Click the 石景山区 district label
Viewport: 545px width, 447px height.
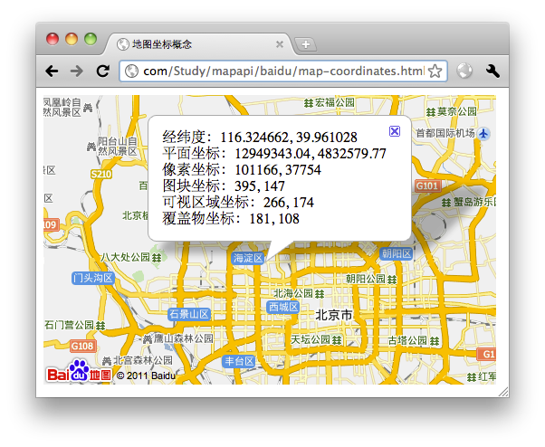pos(188,314)
